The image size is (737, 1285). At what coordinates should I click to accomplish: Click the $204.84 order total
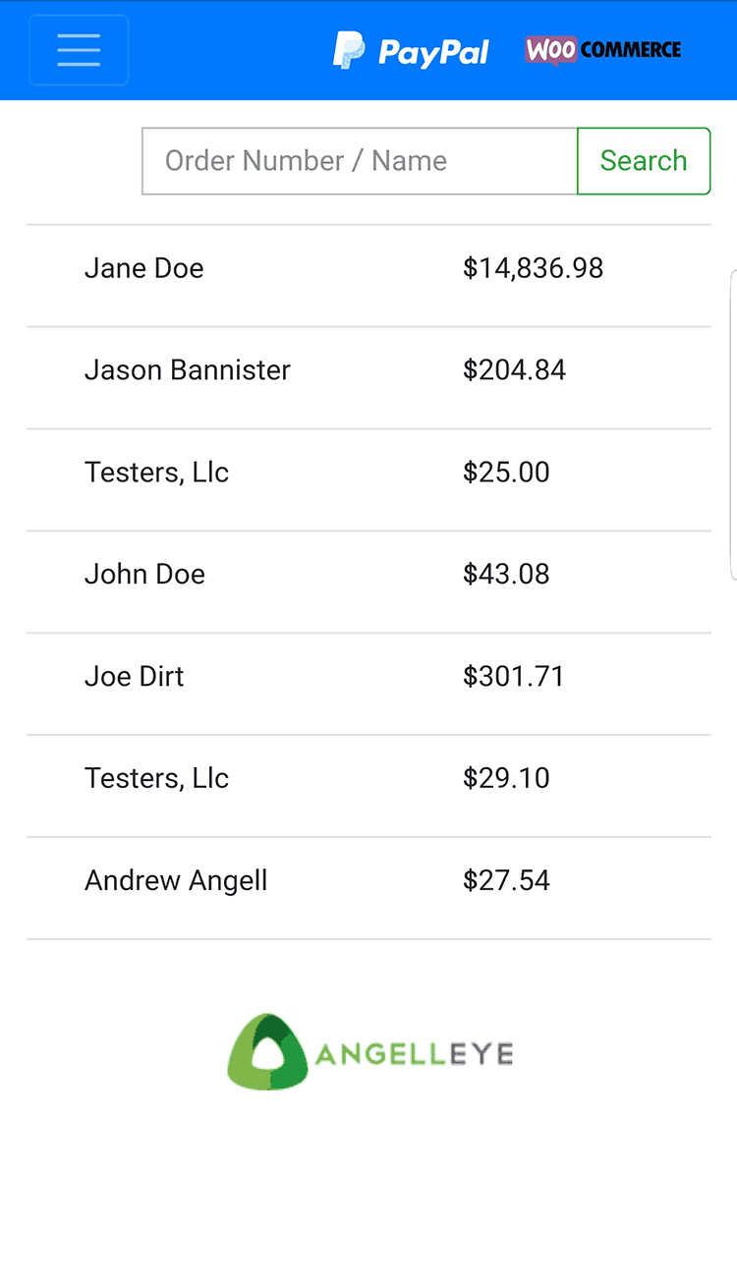515,370
